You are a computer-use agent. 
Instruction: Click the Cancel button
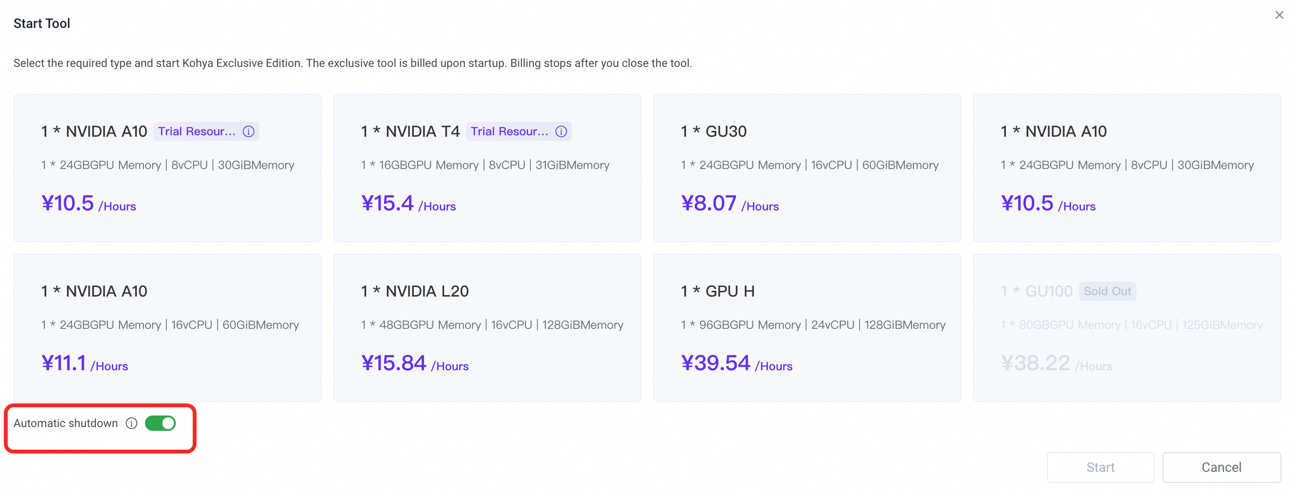tap(1221, 467)
